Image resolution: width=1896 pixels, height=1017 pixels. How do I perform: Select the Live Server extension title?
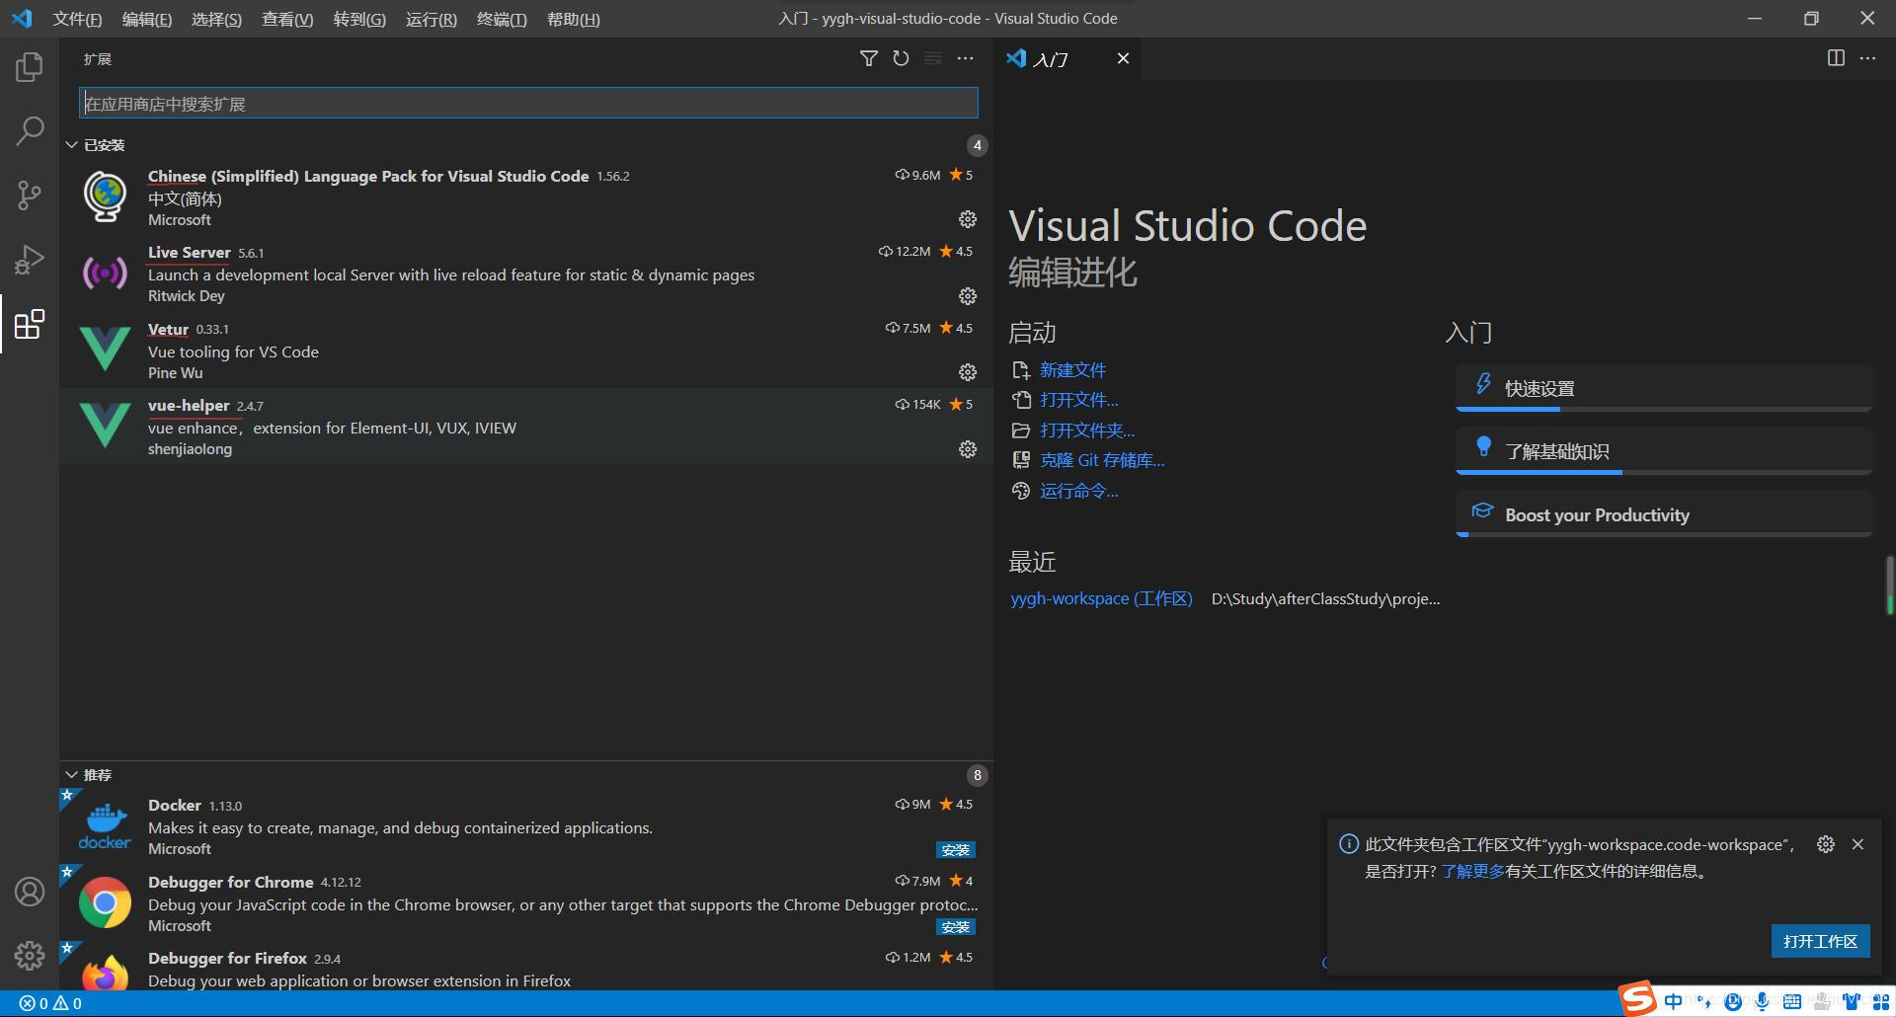click(x=189, y=252)
